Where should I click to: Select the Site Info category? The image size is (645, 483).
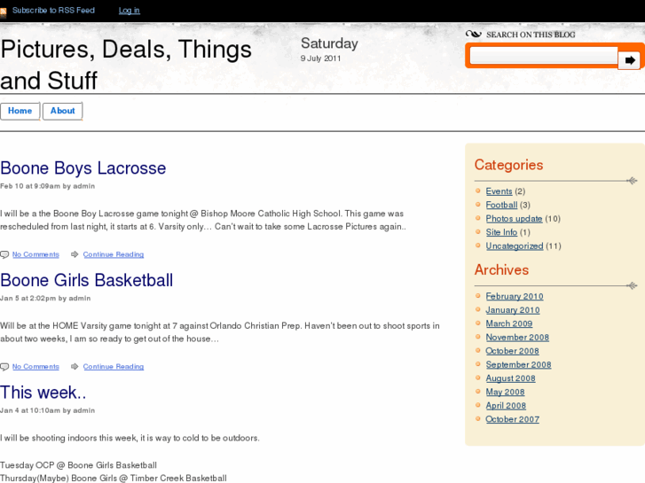point(501,232)
